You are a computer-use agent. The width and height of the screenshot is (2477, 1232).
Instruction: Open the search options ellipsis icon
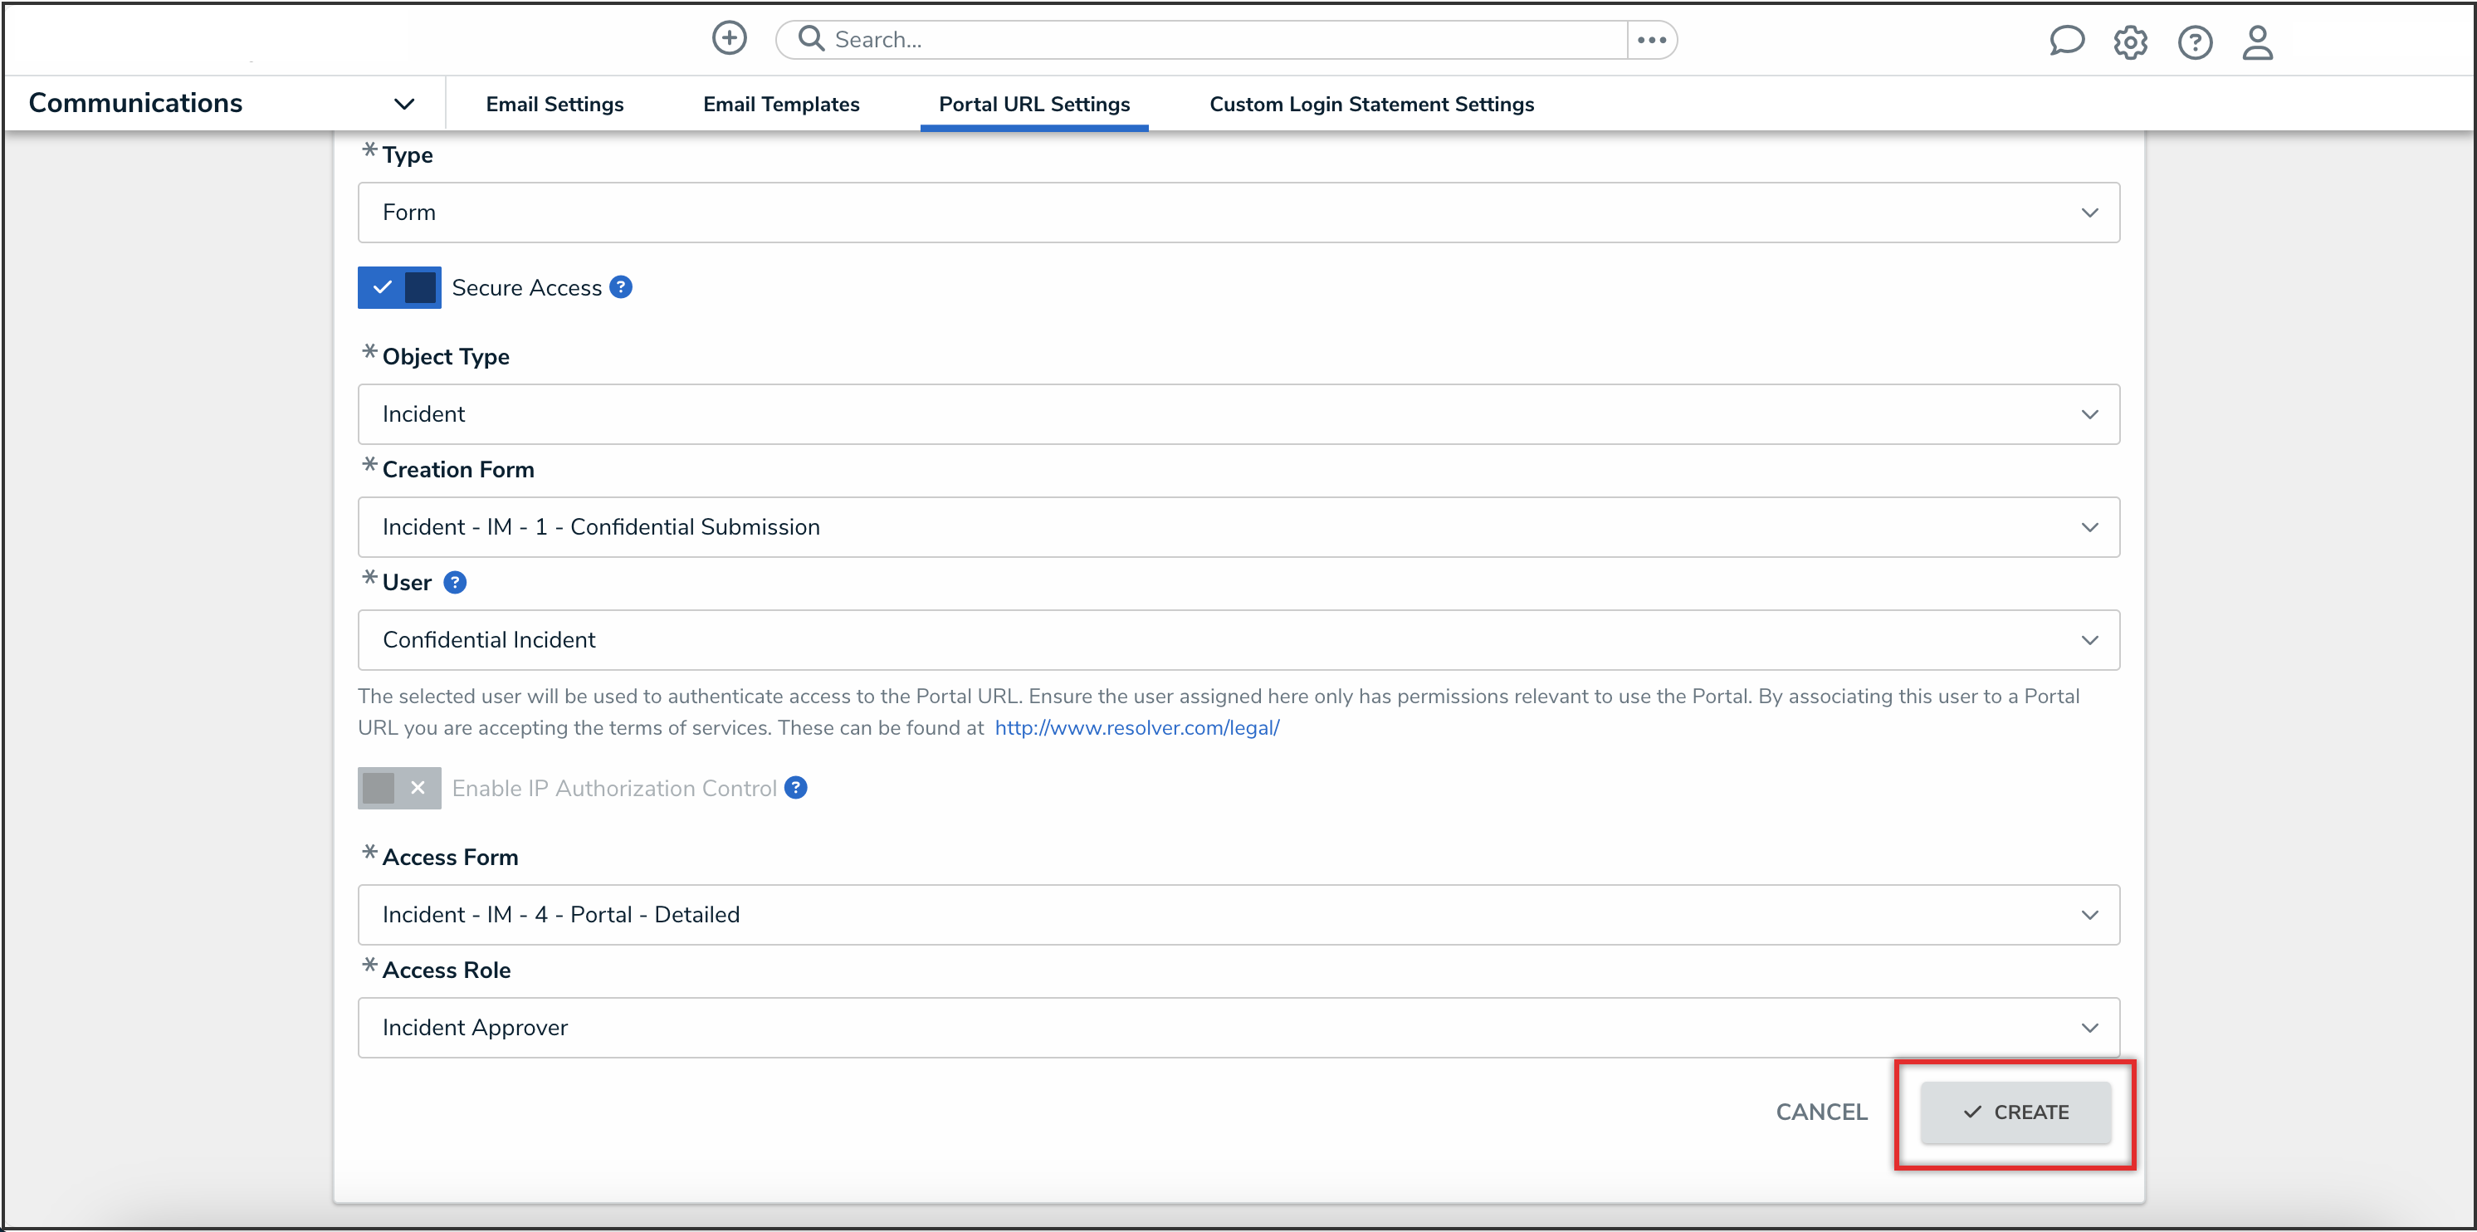coord(1651,39)
